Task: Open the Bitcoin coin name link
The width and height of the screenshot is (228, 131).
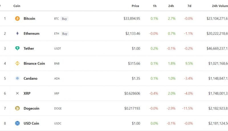Action: tap(29, 19)
